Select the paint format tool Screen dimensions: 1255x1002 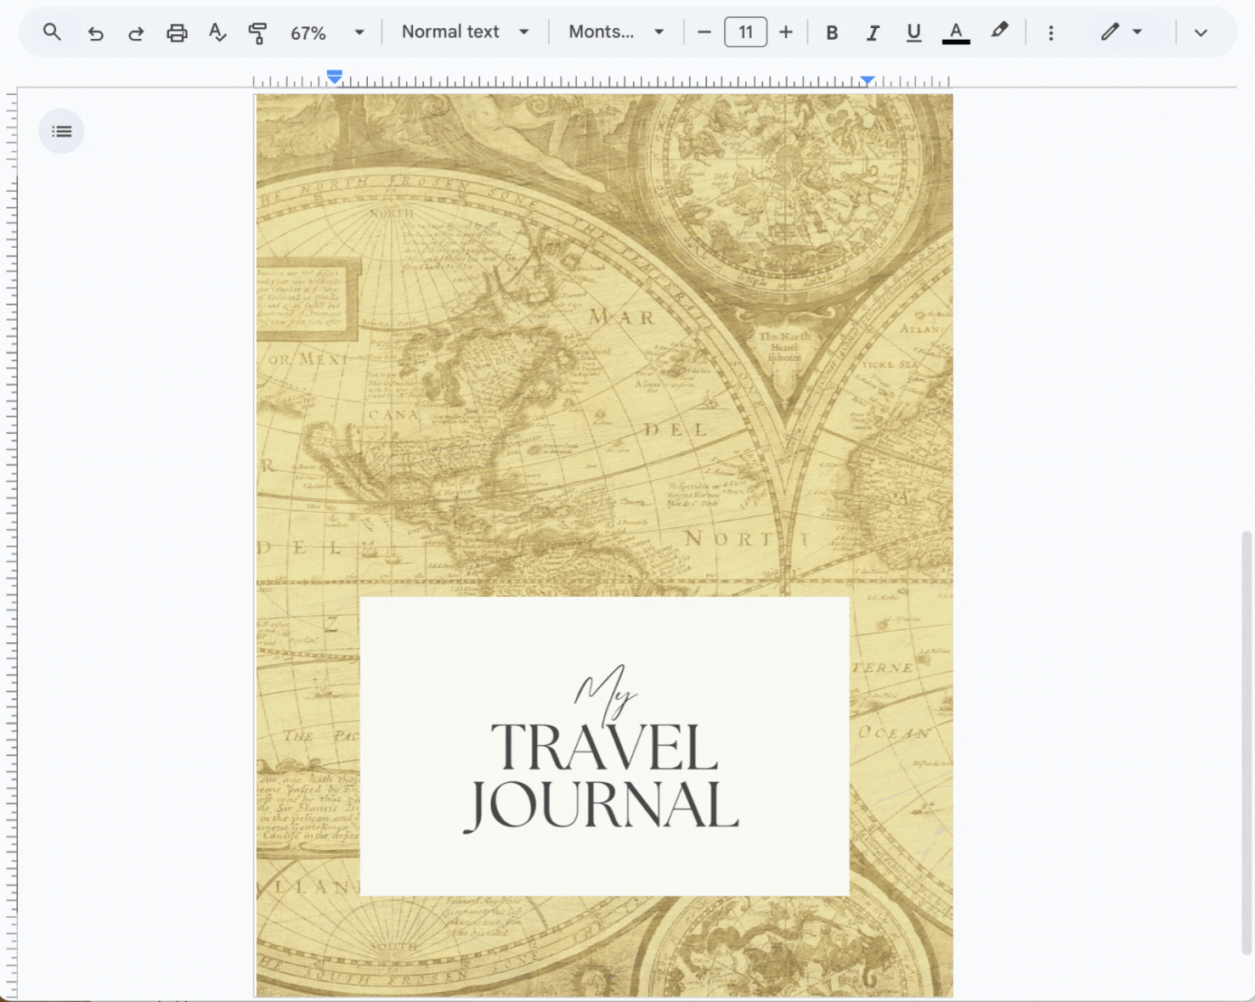[x=257, y=33]
